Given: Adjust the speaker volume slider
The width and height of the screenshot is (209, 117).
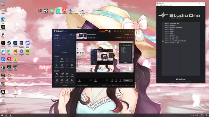Looking at the screenshot, I should (101, 80).
